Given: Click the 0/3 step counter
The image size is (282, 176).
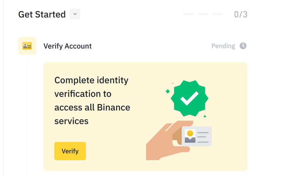Looking at the screenshot, I should (241, 15).
